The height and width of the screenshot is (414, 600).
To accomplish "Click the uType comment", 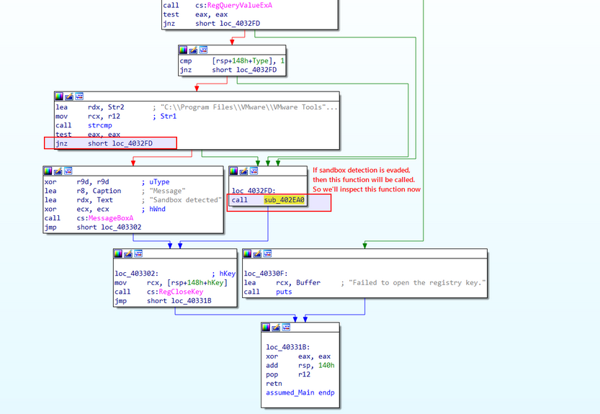I will pos(159,181).
